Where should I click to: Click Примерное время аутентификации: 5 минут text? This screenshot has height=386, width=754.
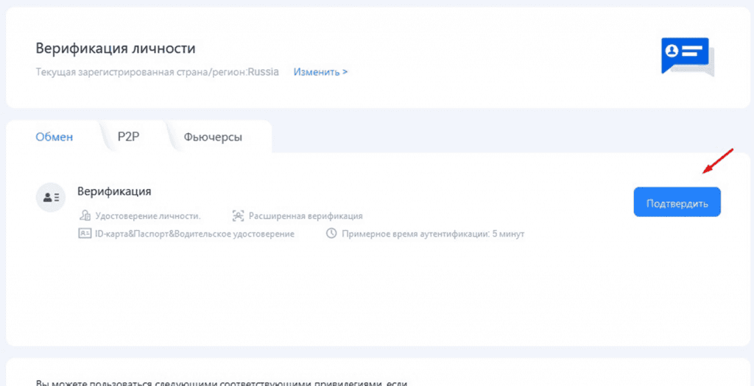point(433,235)
